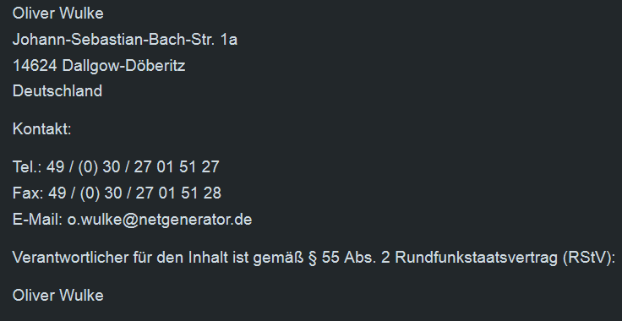This screenshot has height=321, width=622.
Task: Click the postal code 14624
Action: pyautogui.click(x=35, y=65)
